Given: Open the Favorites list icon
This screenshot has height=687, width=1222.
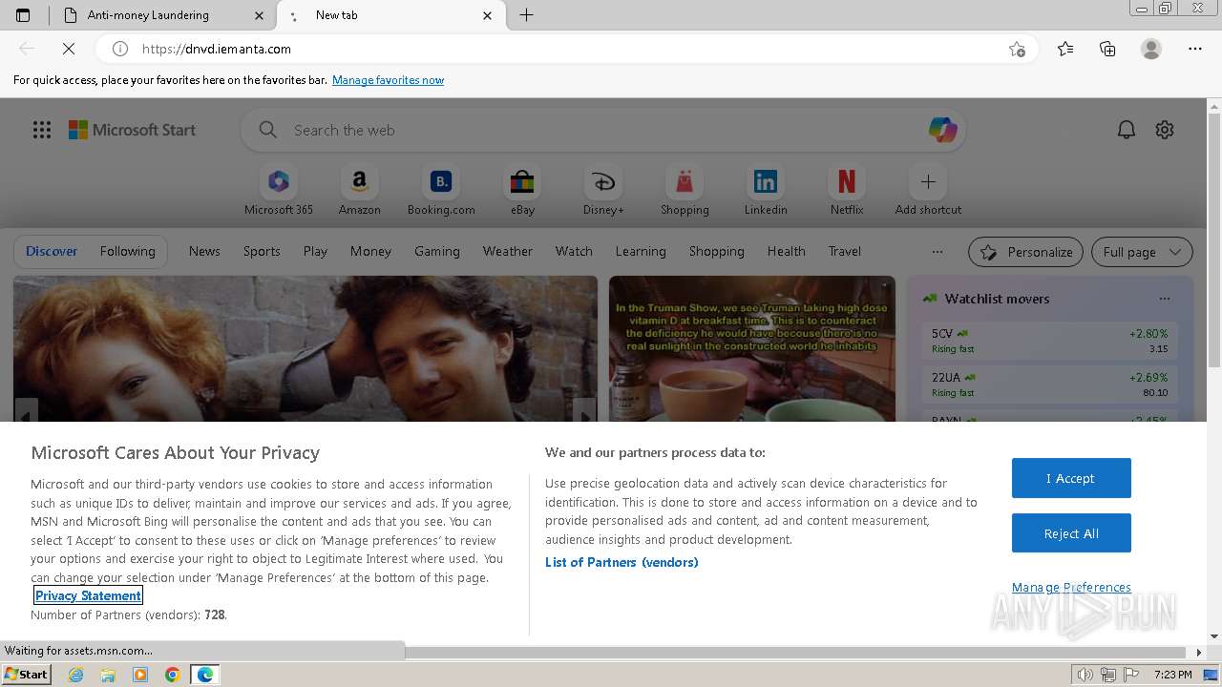Looking at the screenshot, I should point(1065,49).
